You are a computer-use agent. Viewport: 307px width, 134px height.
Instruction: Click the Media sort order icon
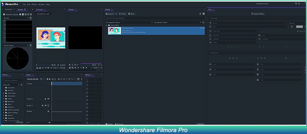click(203, 22)
